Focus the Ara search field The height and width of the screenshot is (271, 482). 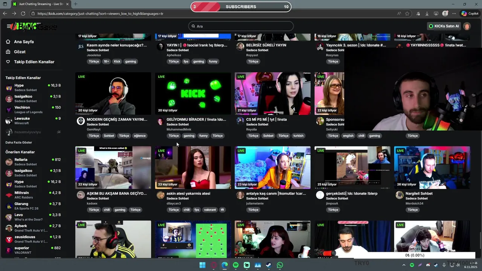241,26
